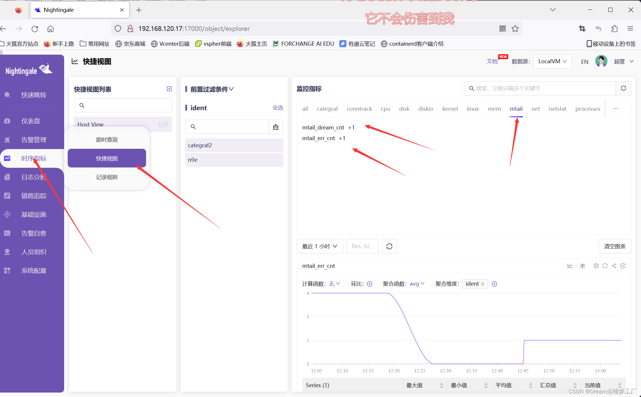This screenshot has height=397, width=641.
Task: Add a new quick view with plus icon
Action: (x=169, y=88)
